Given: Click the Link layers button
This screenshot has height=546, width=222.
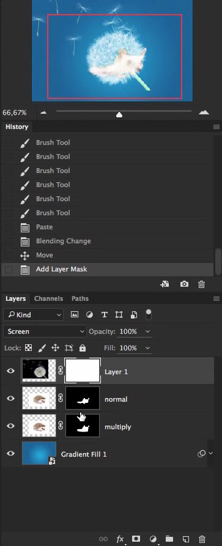Looking at the screenshot, I should point(103,539).
